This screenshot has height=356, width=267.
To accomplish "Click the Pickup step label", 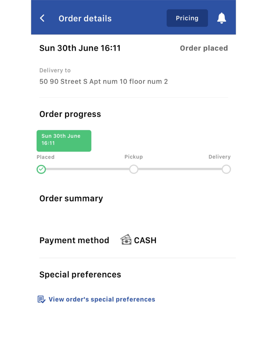I will 133,157.
